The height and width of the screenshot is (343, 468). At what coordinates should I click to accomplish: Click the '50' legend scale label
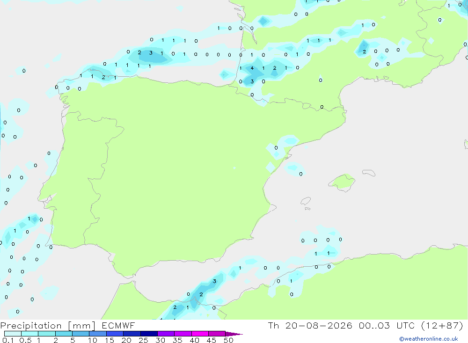(x=228, y=340)
